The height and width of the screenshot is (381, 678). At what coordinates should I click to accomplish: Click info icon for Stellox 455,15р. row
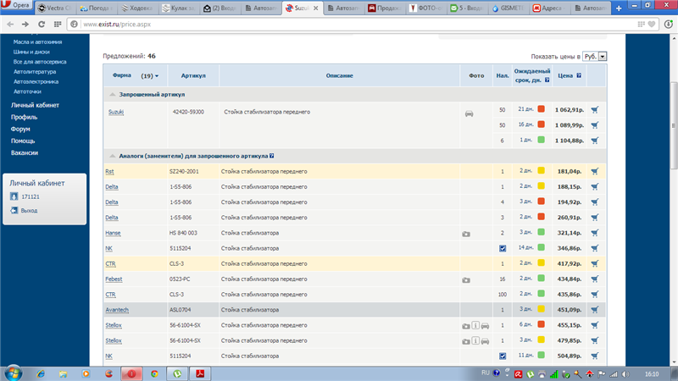pyautogui.click(x=475, y=325)
